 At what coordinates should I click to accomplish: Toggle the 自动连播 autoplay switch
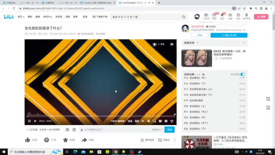pyautogui.click(x=243, y=74)
